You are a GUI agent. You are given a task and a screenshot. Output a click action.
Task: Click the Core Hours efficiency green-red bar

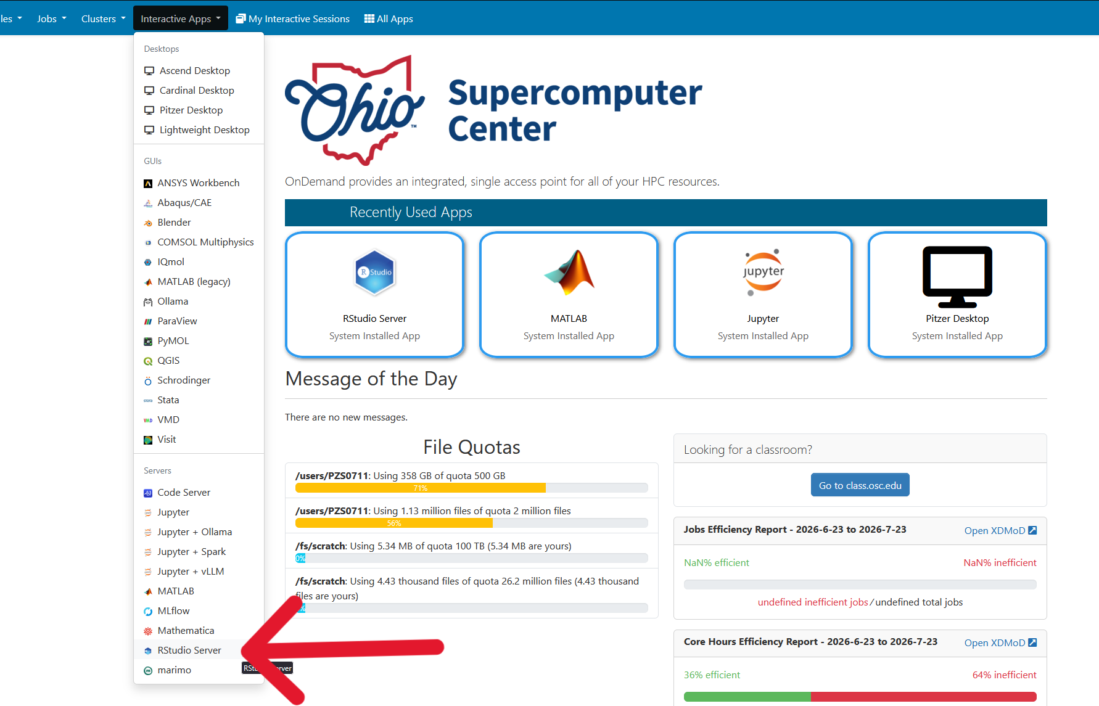point(860,697)
